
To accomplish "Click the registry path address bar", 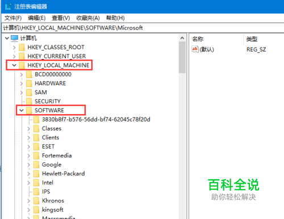I will [x=143, y=28].
